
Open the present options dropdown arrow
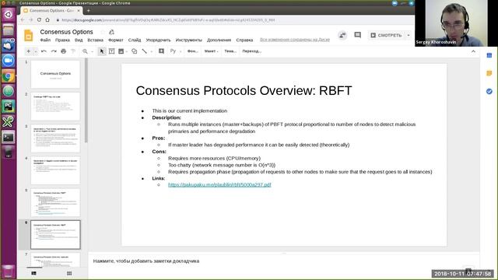click(x=409, y=35)
